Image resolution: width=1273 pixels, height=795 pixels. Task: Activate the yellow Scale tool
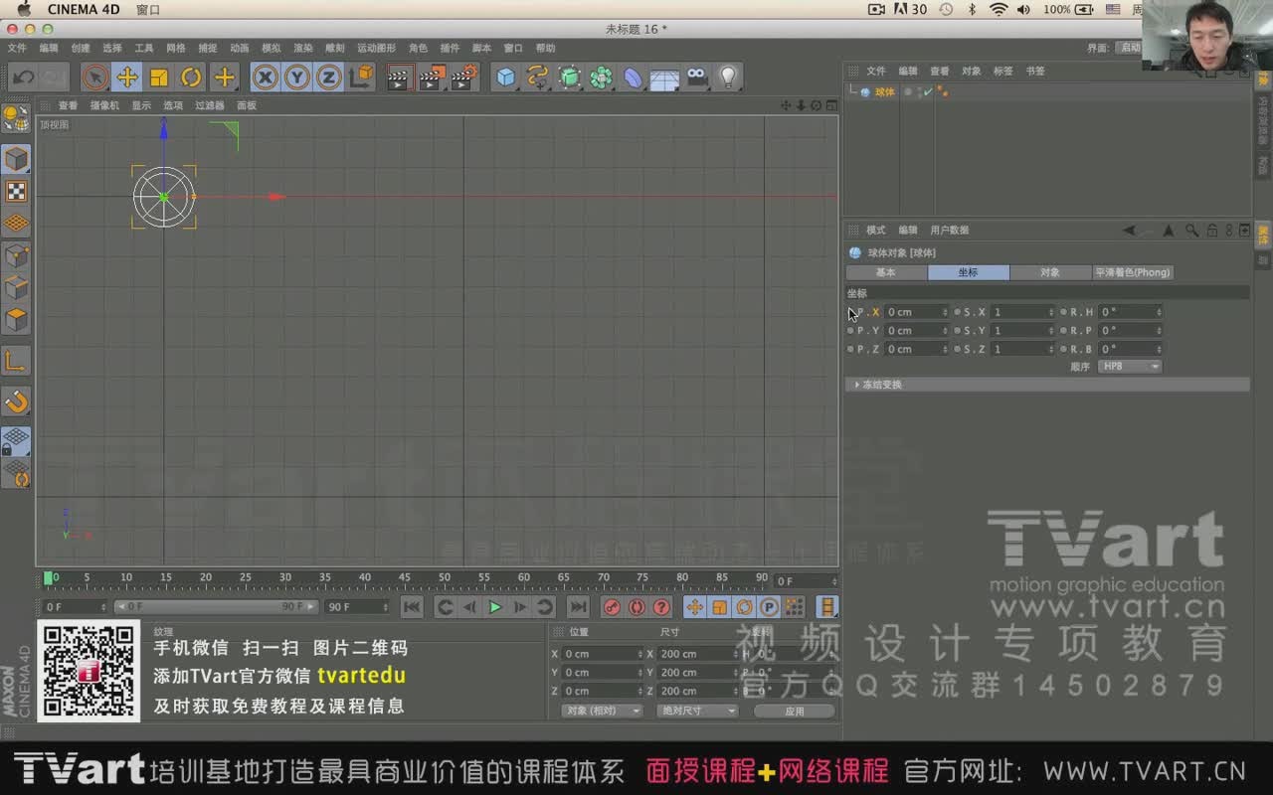tap(159, 78)
